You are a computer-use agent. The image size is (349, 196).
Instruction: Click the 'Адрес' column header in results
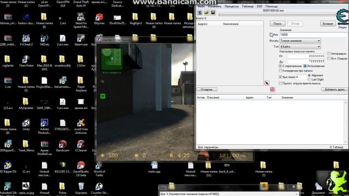202,24
